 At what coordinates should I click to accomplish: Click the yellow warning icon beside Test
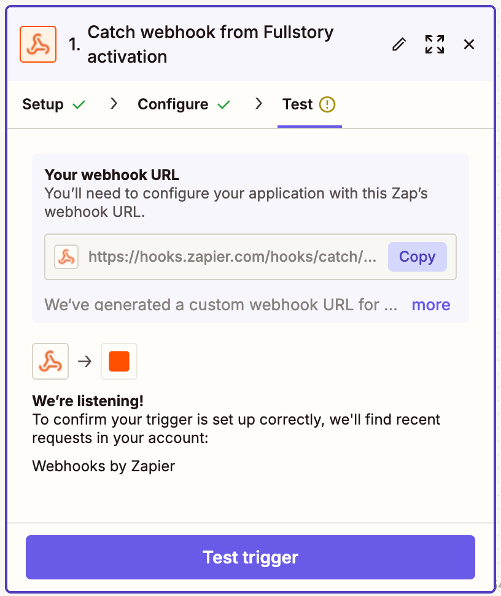click(327, 105)
